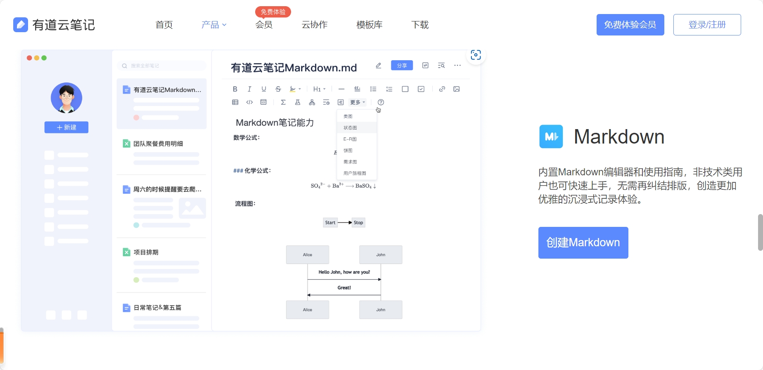The width and height of the screenshot is (763, 370).
Task: Click the 免费体验 badge above 会员
Action: [x=273, y=12]
